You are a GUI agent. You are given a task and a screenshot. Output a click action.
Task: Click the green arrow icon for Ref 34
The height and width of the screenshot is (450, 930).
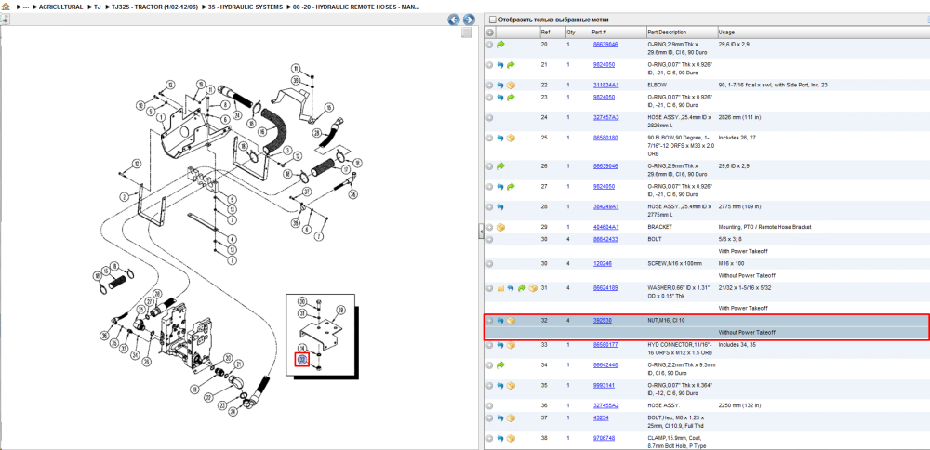tap(500, 365)
